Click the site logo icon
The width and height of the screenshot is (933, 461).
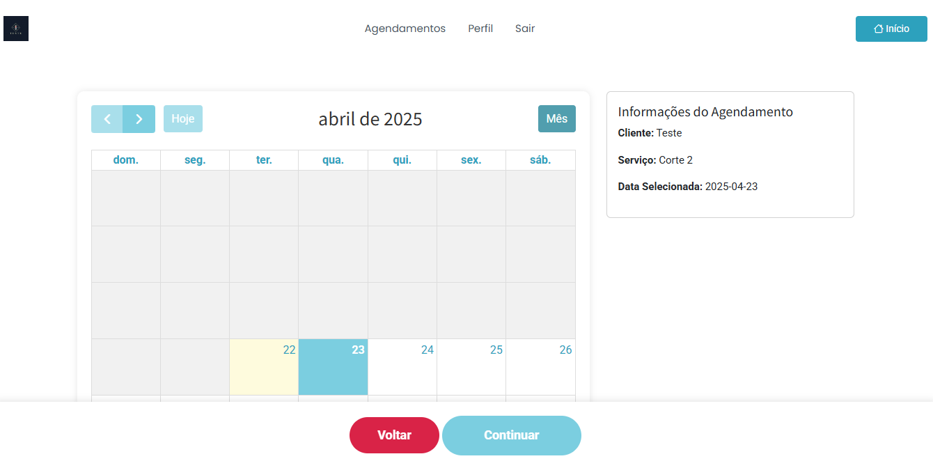point(16,29)
